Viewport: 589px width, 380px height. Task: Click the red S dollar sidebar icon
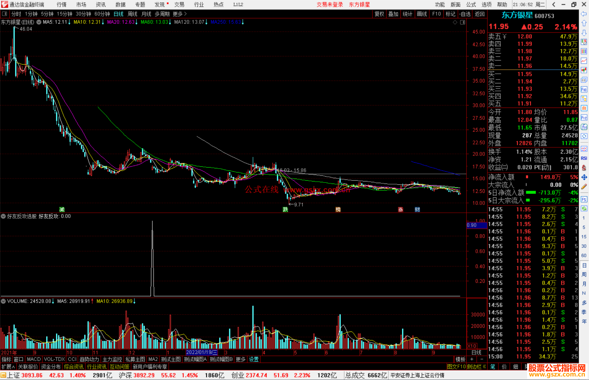[584, 168]
